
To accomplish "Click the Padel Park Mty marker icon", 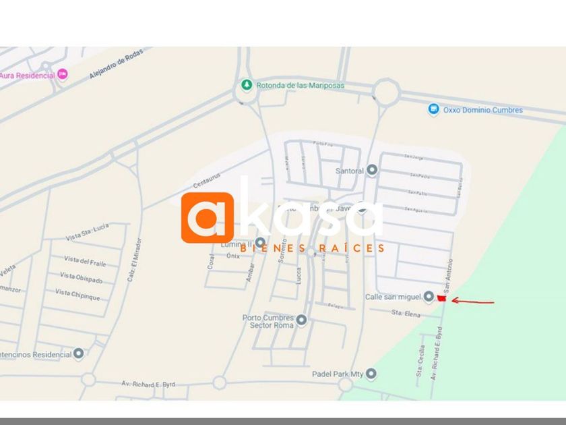I will (371, 374).
